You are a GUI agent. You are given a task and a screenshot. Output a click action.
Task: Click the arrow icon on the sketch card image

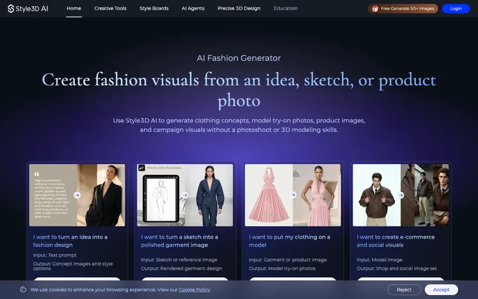click(x=185, y=195)
